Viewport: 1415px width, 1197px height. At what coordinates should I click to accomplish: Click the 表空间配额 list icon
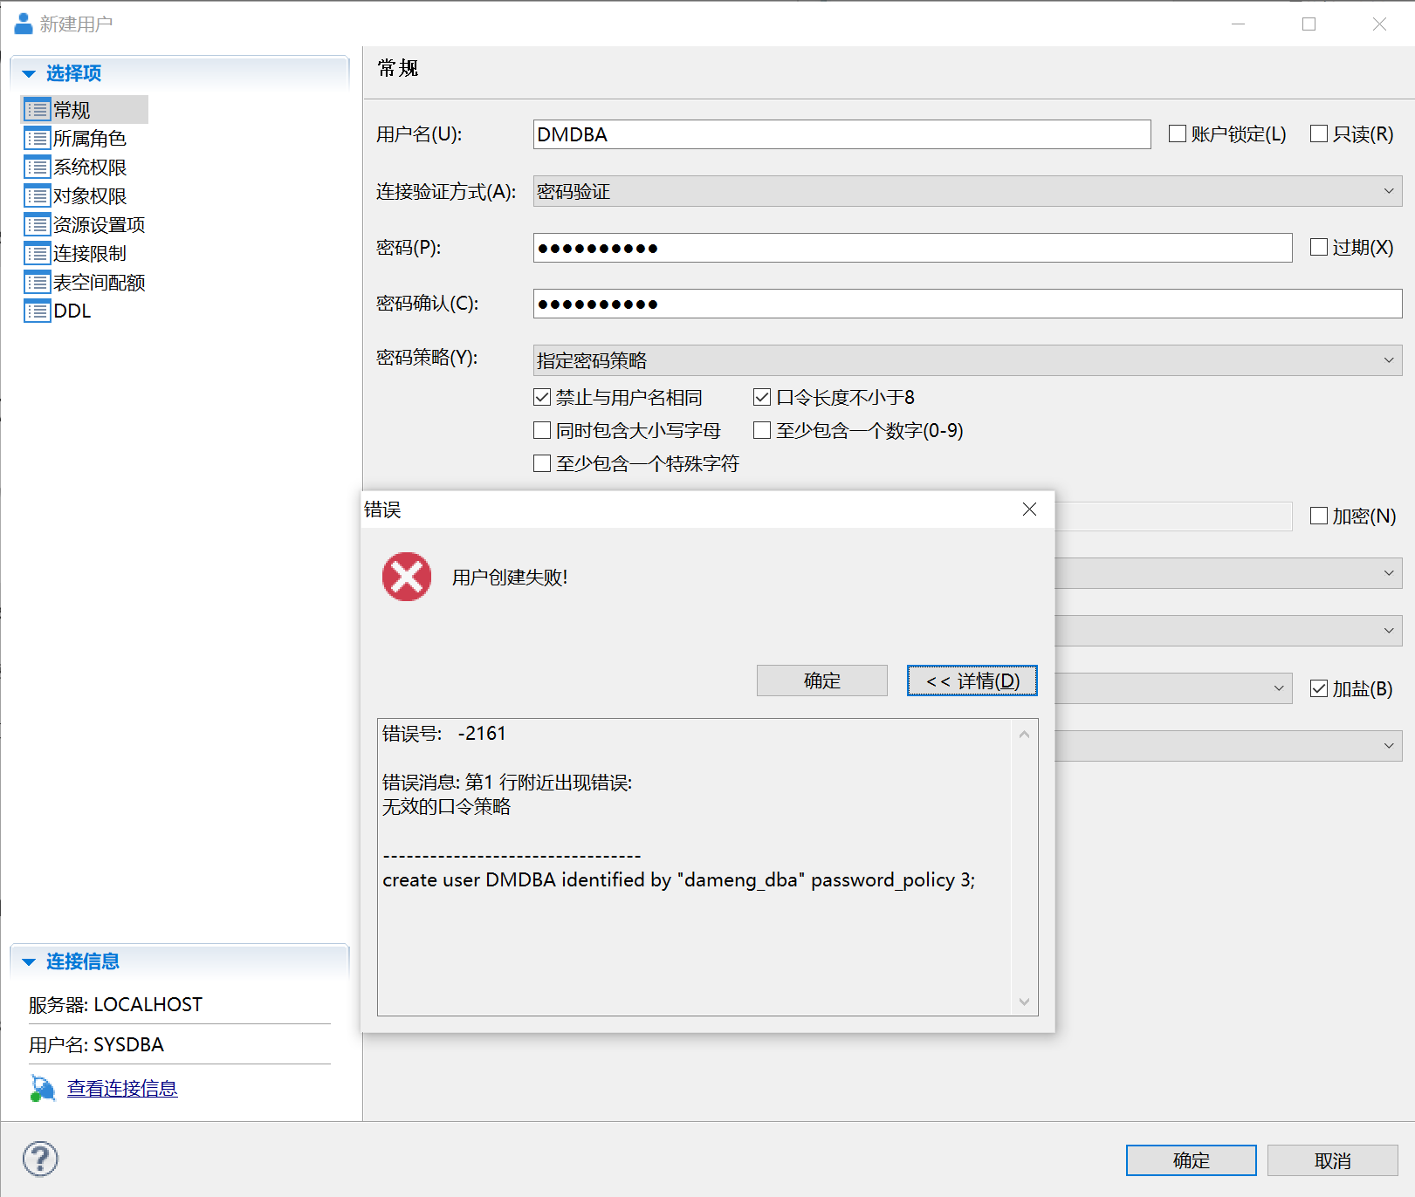point(37,283)
